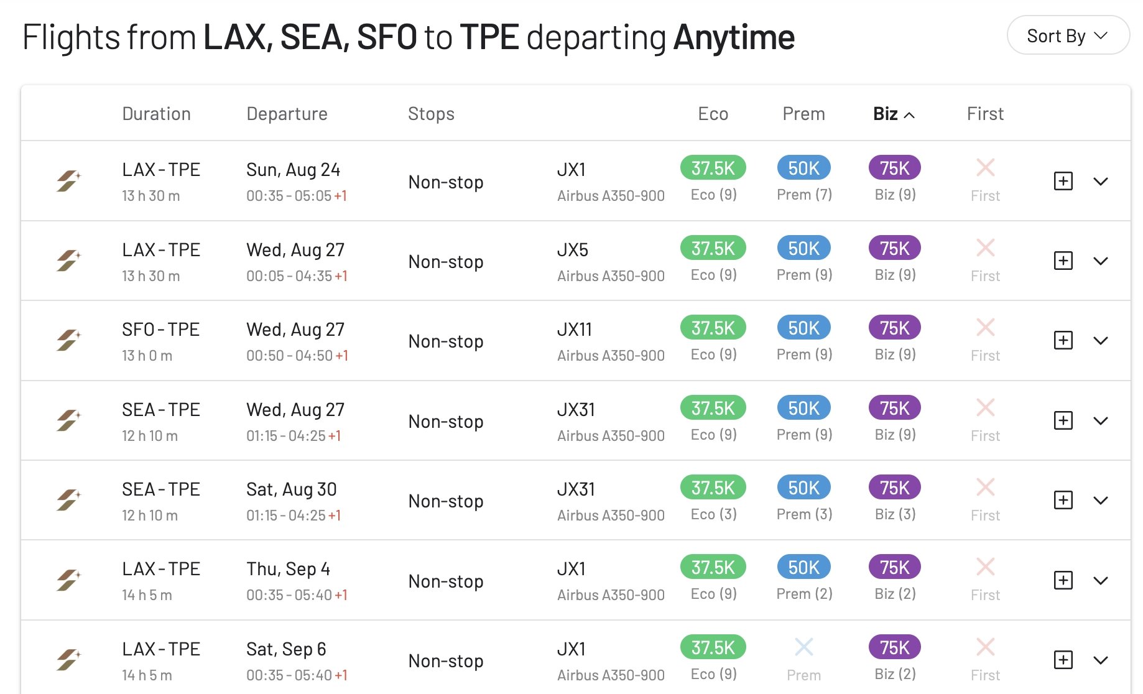1143x694 pixels.
Task: Click plus icon on Sun, Aug 24 flight
Action: [x=1063, y=181]
